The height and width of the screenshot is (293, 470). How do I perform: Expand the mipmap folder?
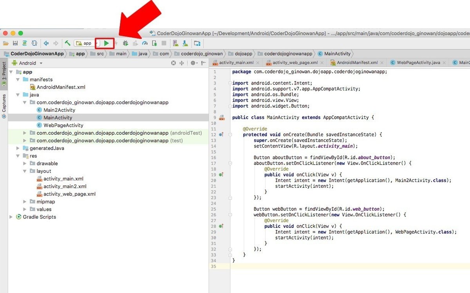click(25, 202)
